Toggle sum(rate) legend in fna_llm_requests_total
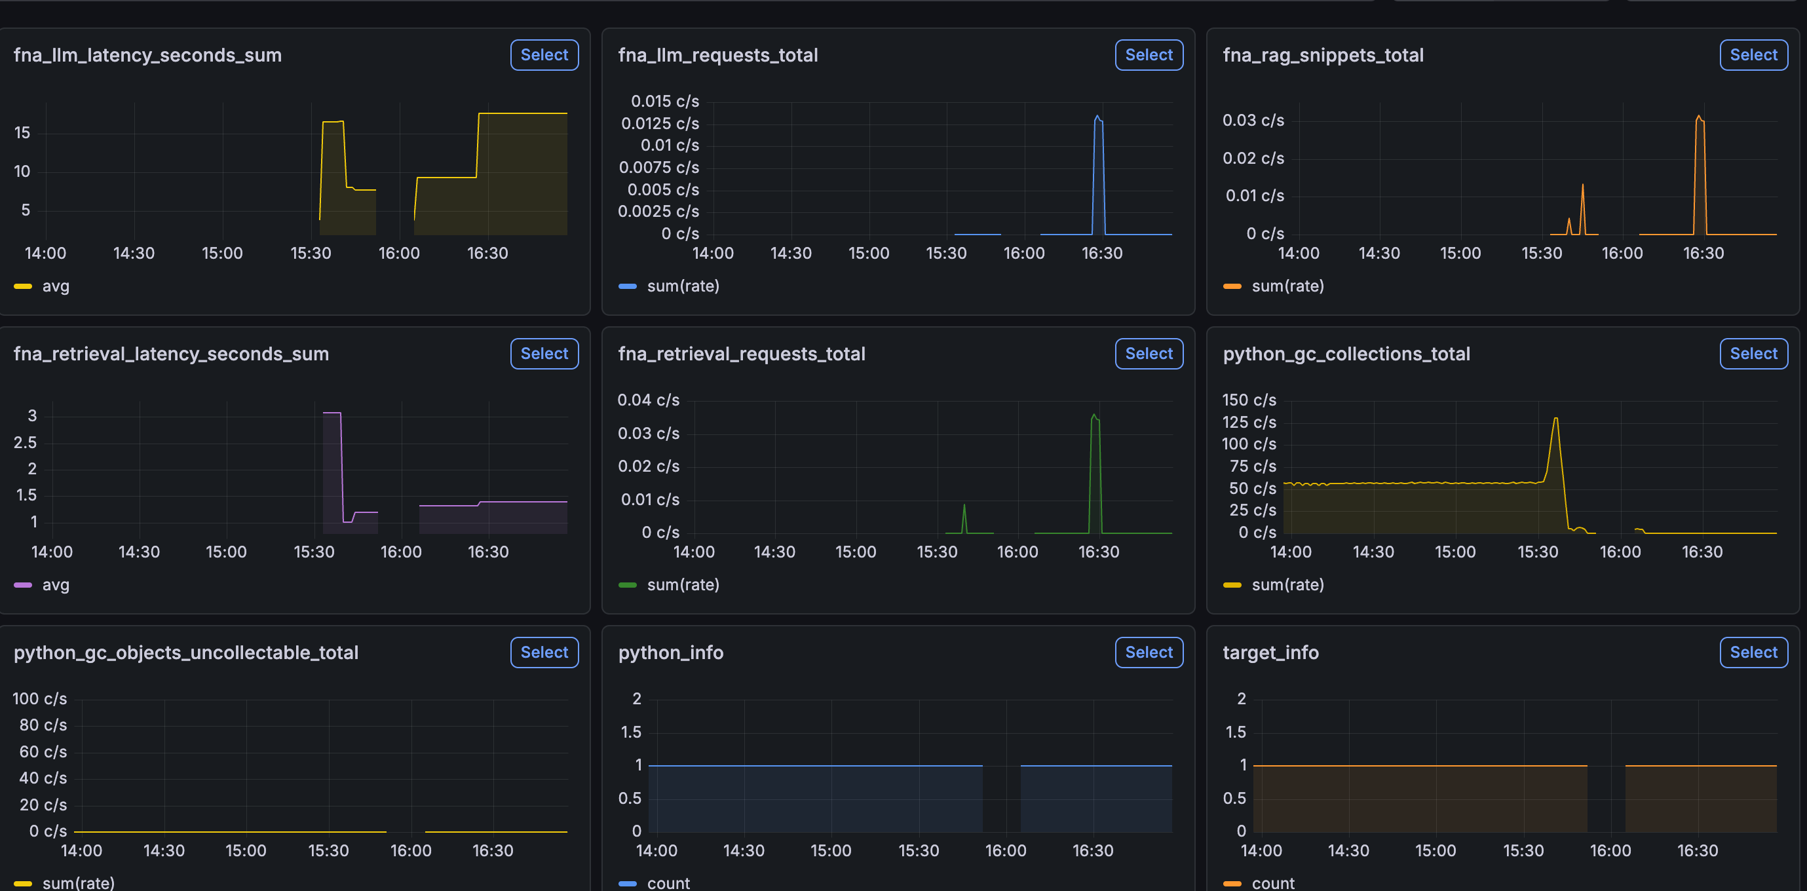 683,286
